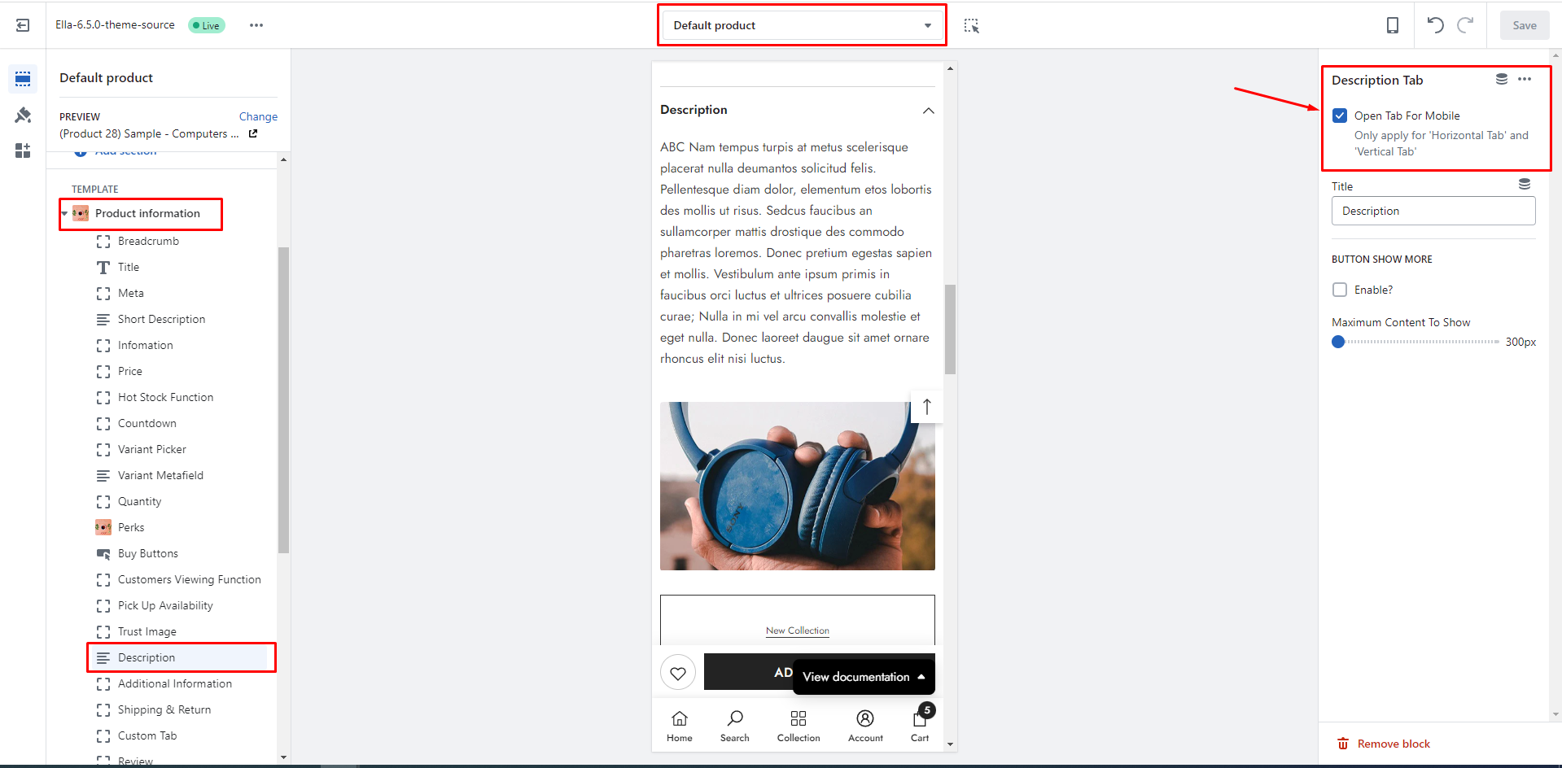Open the theme actions ellipsis menu

[x=256, y=25]
